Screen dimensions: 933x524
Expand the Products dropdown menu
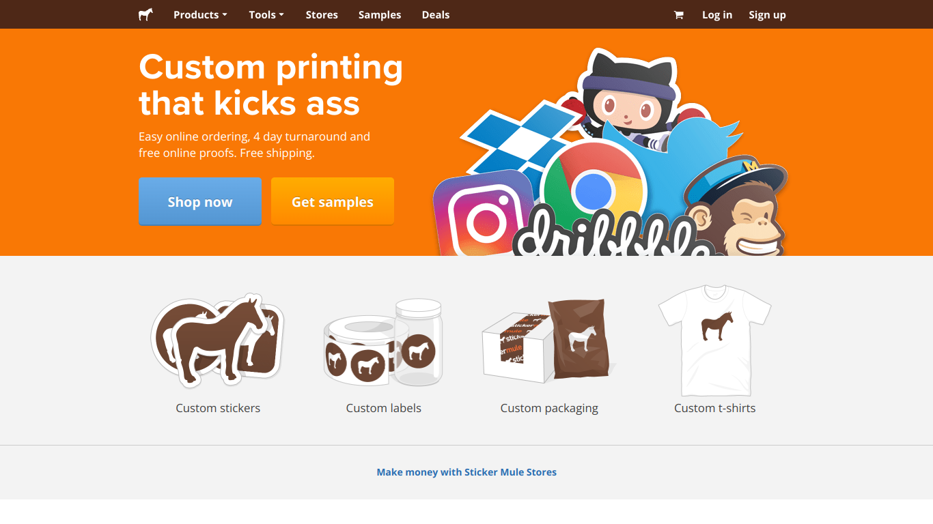click(x=200, y=14)
